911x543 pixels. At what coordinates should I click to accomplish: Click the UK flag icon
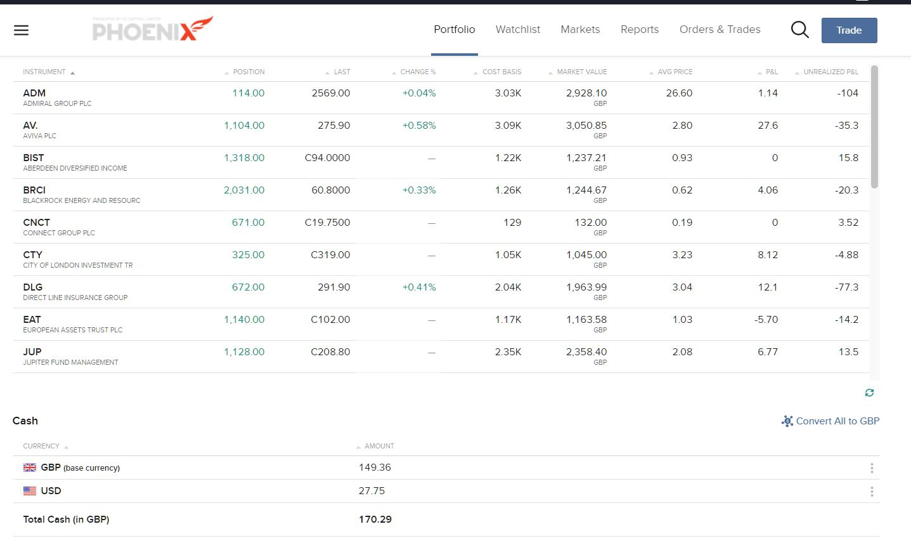30,468
